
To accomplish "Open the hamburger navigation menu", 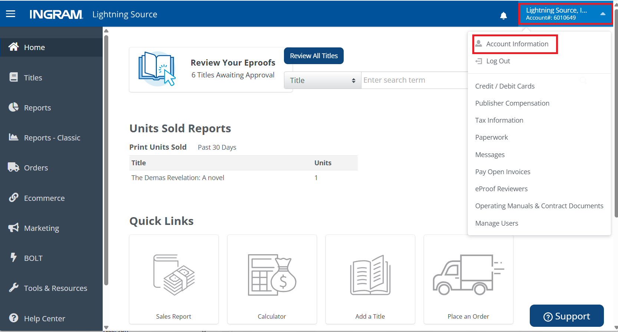I will pyautogui.click(x=10, y=14).
